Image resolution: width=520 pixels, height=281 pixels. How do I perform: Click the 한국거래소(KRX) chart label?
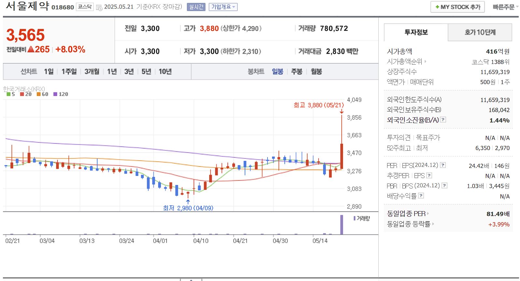tap(24, 89)
